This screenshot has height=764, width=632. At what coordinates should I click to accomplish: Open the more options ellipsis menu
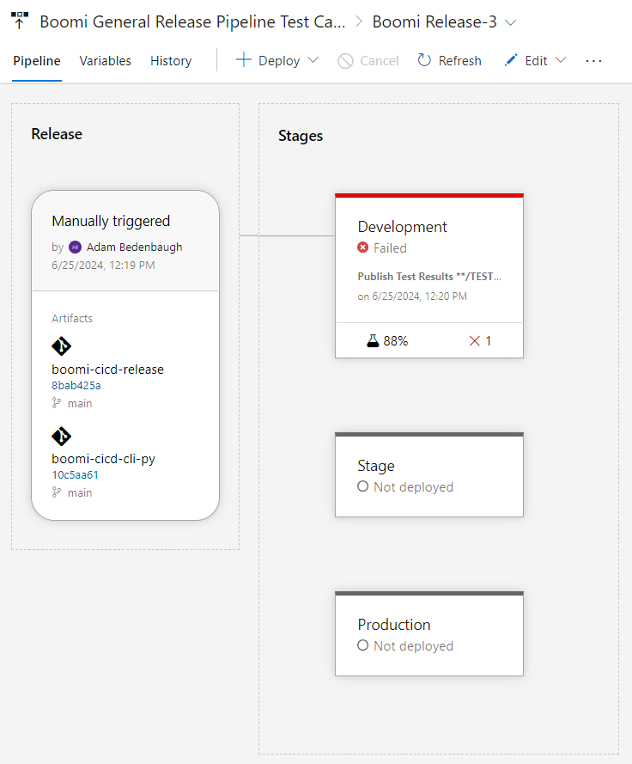click(x=593, y=61)
